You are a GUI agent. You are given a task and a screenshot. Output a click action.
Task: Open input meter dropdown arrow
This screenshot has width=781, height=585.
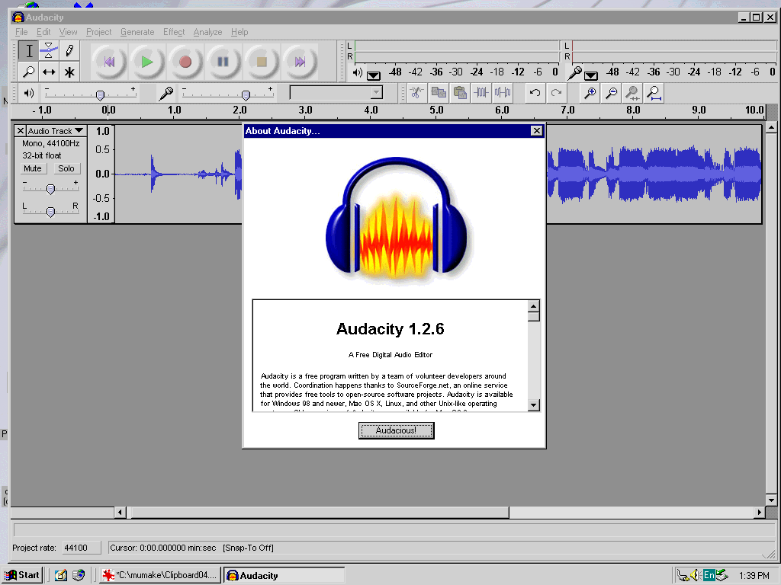[x=591, y=75]
